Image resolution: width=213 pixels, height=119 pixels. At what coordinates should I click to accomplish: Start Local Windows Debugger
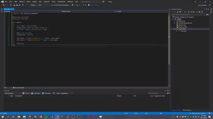click(x=60, y=5)
